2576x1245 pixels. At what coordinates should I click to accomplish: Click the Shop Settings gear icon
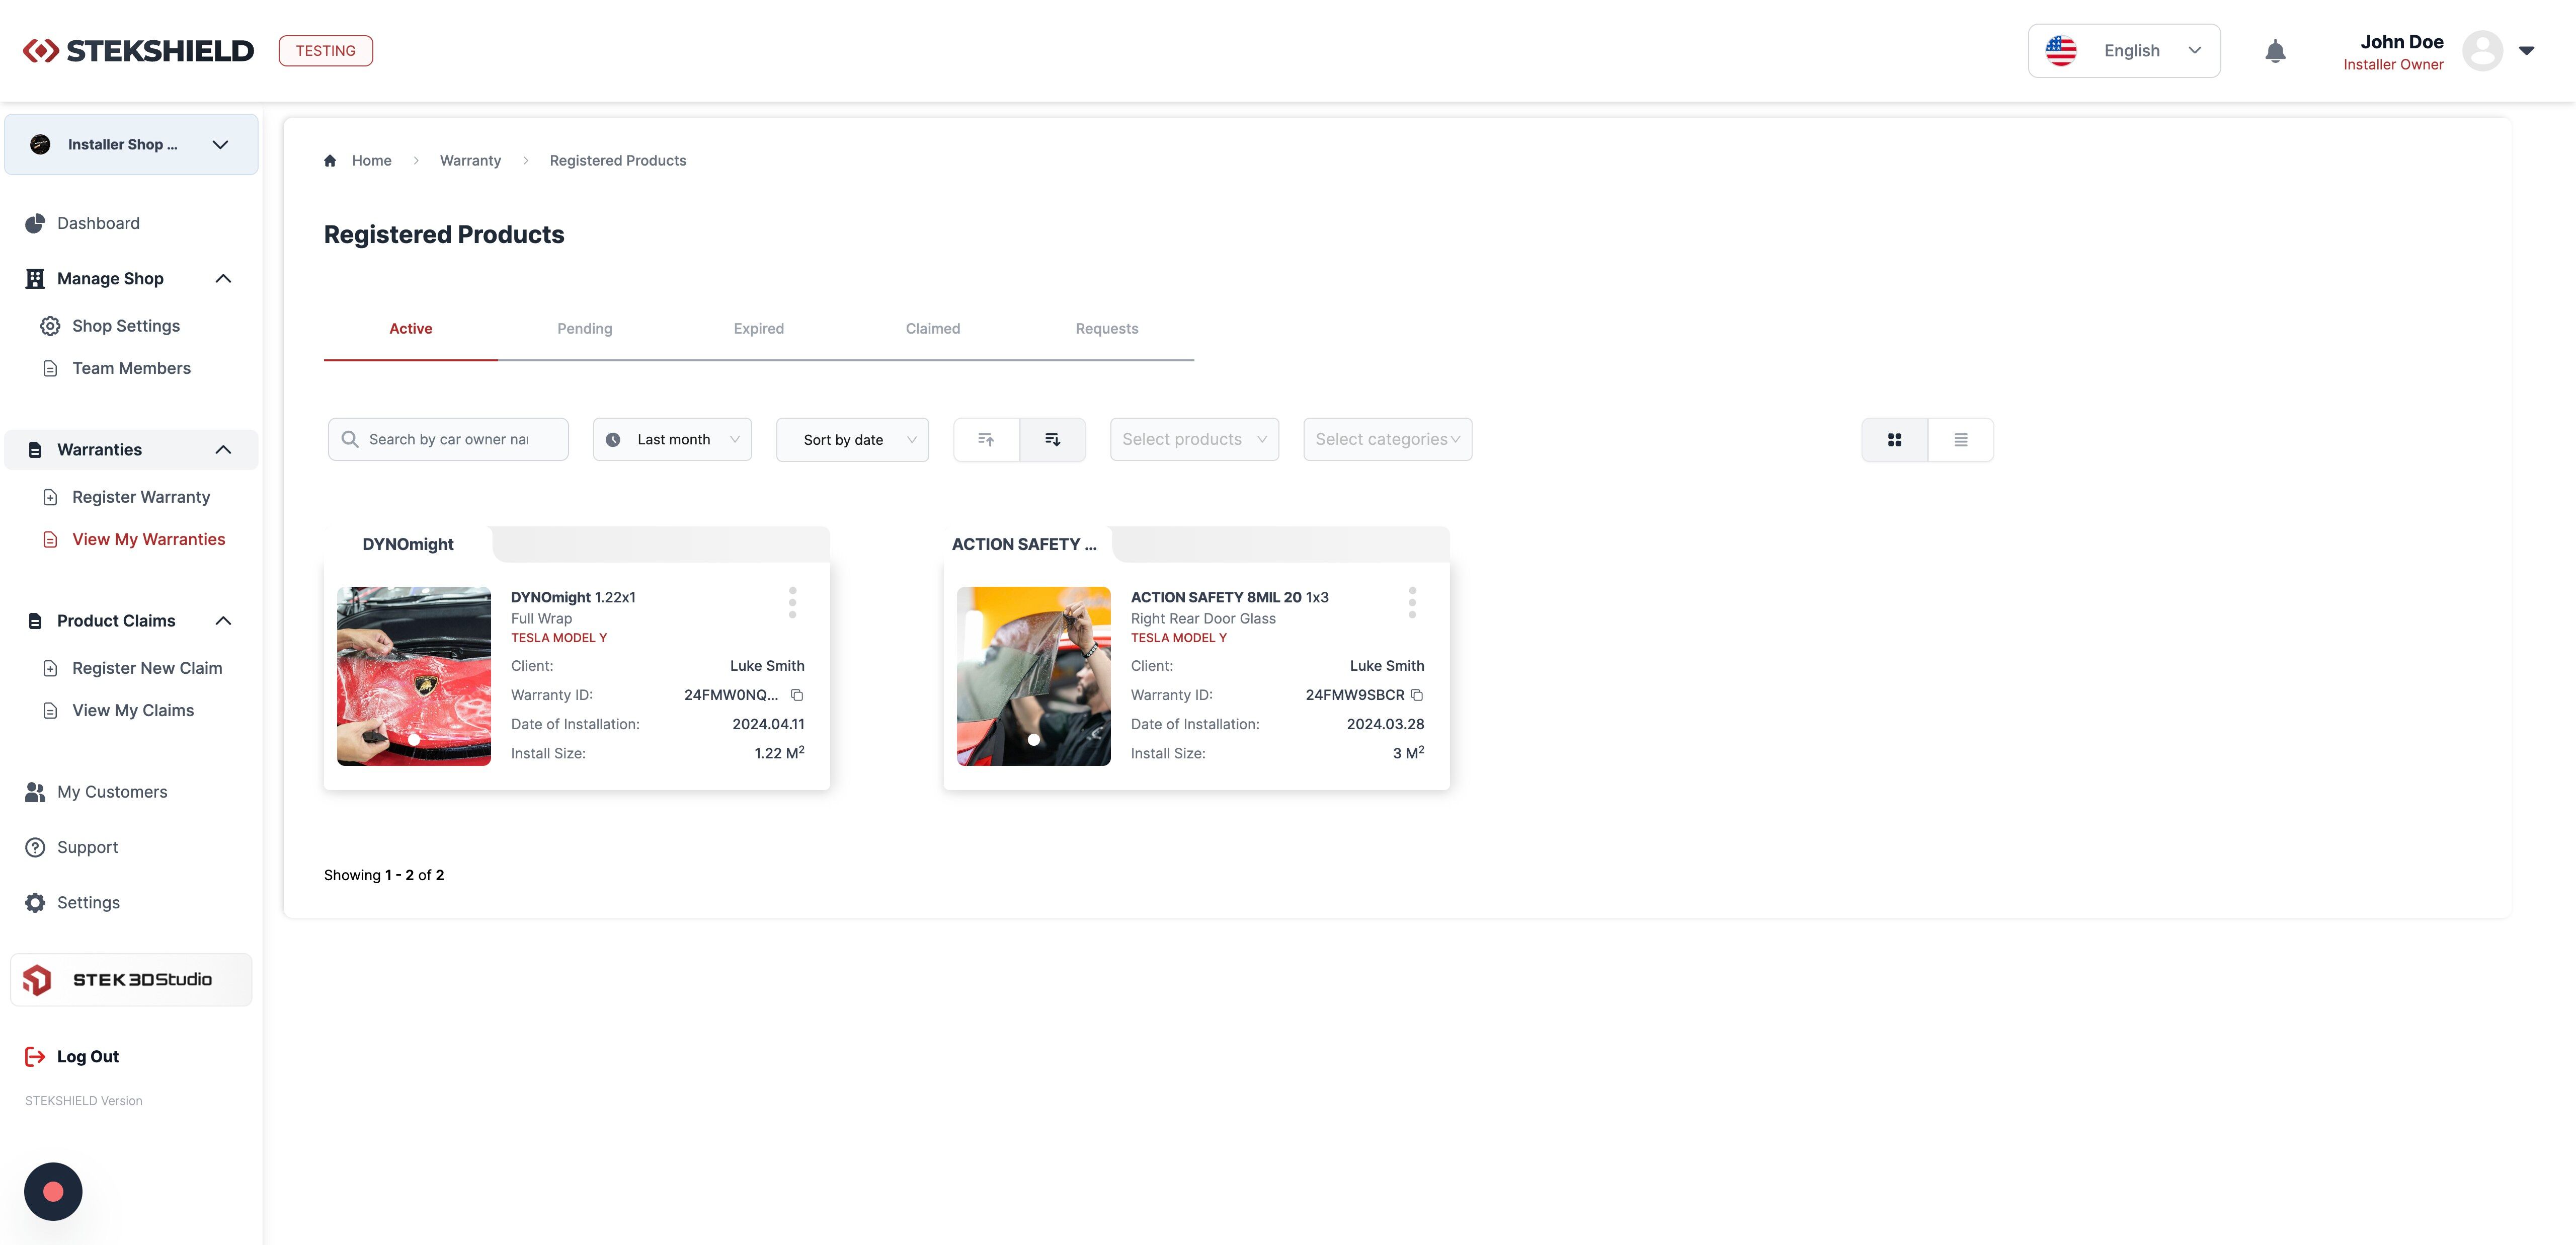click(50, 326)
